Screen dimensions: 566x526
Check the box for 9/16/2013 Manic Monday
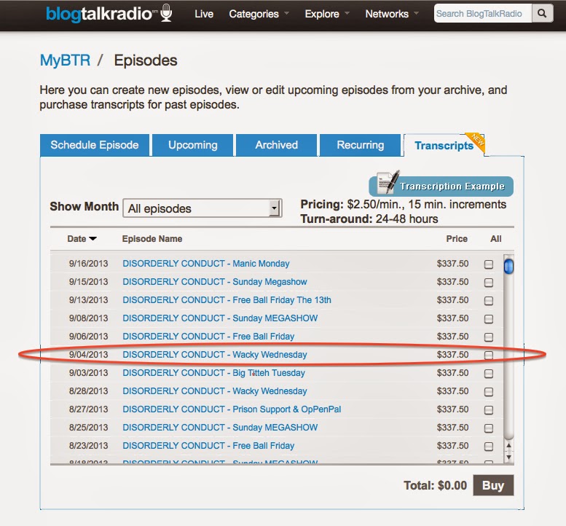point(488,264)
